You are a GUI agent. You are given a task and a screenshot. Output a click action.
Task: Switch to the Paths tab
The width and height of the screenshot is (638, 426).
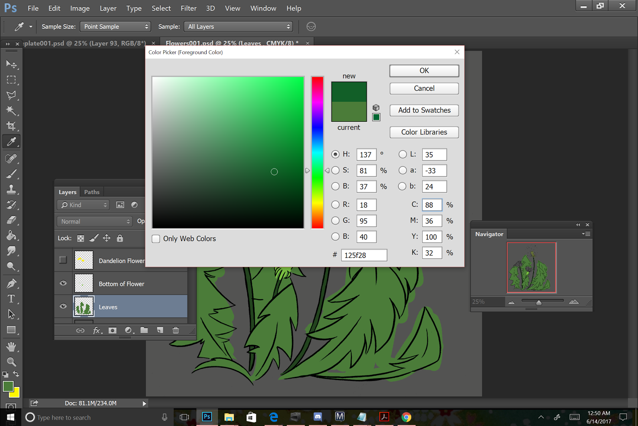[x=92, y=192]
